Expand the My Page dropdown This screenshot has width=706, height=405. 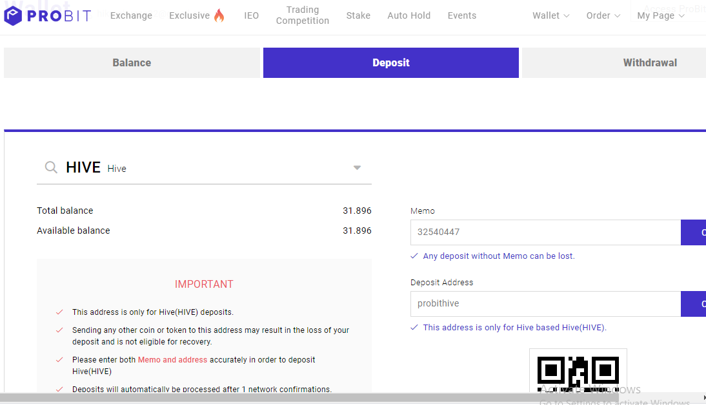(x=661, y=15)
